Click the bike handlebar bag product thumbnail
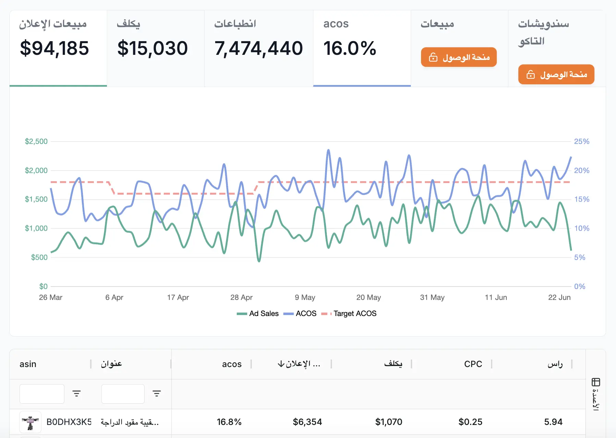Viewport: 616px width, 438px height. coord(30,422)
